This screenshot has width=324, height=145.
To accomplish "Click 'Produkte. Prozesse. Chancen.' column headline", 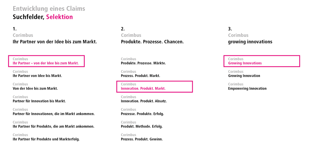I will point(152,42).
